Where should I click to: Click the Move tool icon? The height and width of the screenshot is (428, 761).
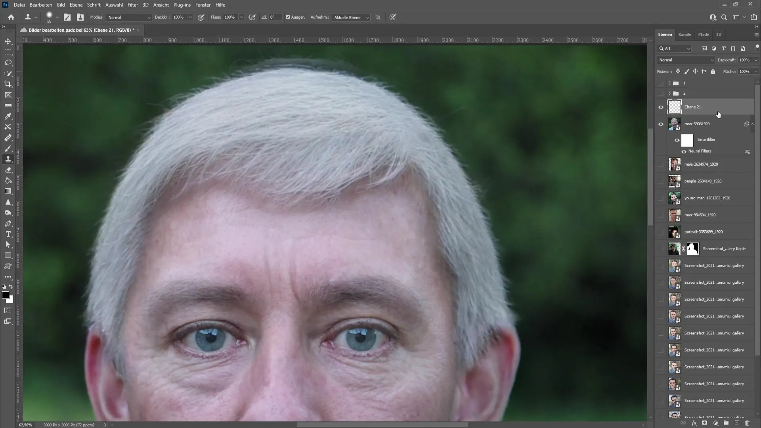pyautogui.click(x=8, y=41)
